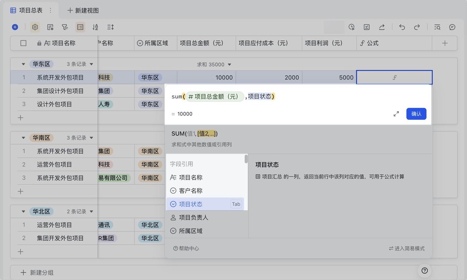Collapse the 华北区 group

coord(23,212)
